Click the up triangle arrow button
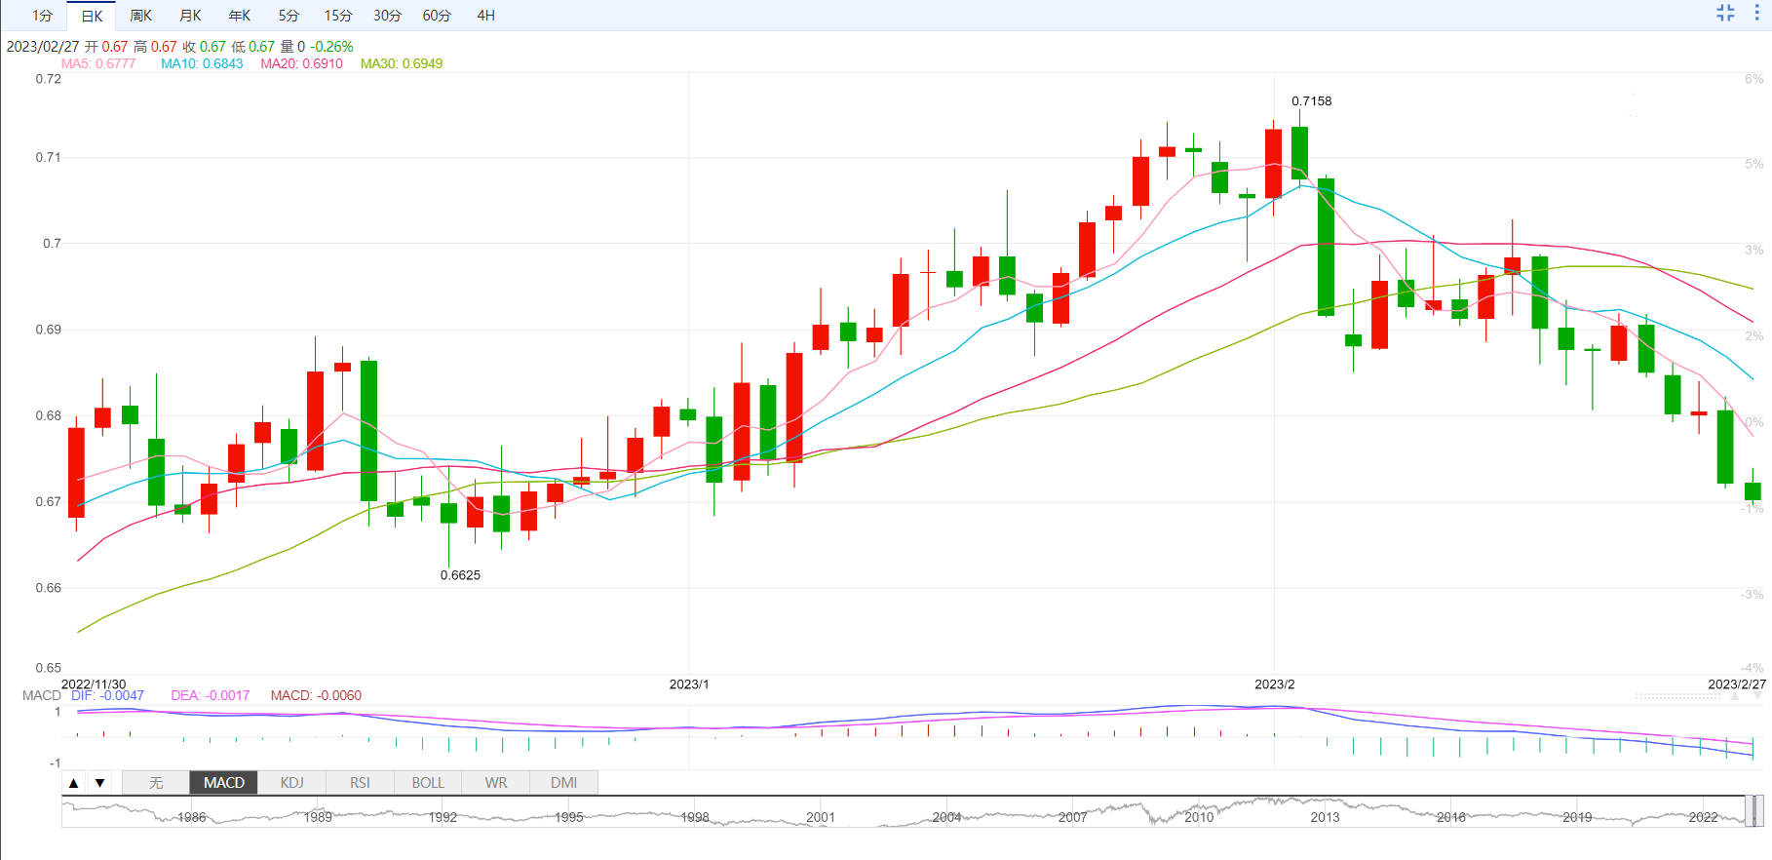Viewport: 1772px width, 860px height. [73, 783]
